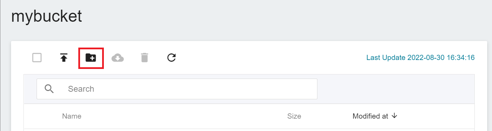Toggle the empty square checkbox left of upload
Image resolution: width=492 pixels, height=131 pixels.
[x=37, y=58]
